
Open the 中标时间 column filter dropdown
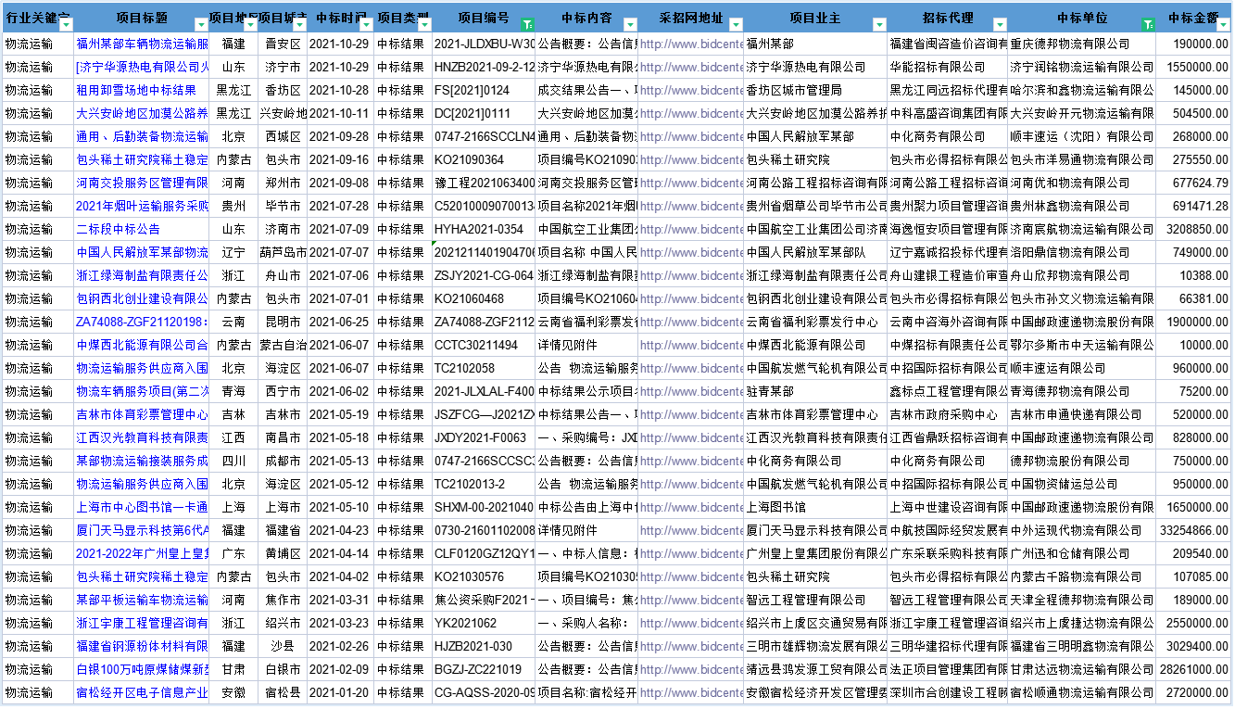pyautogui.click(x=365, y=25)
